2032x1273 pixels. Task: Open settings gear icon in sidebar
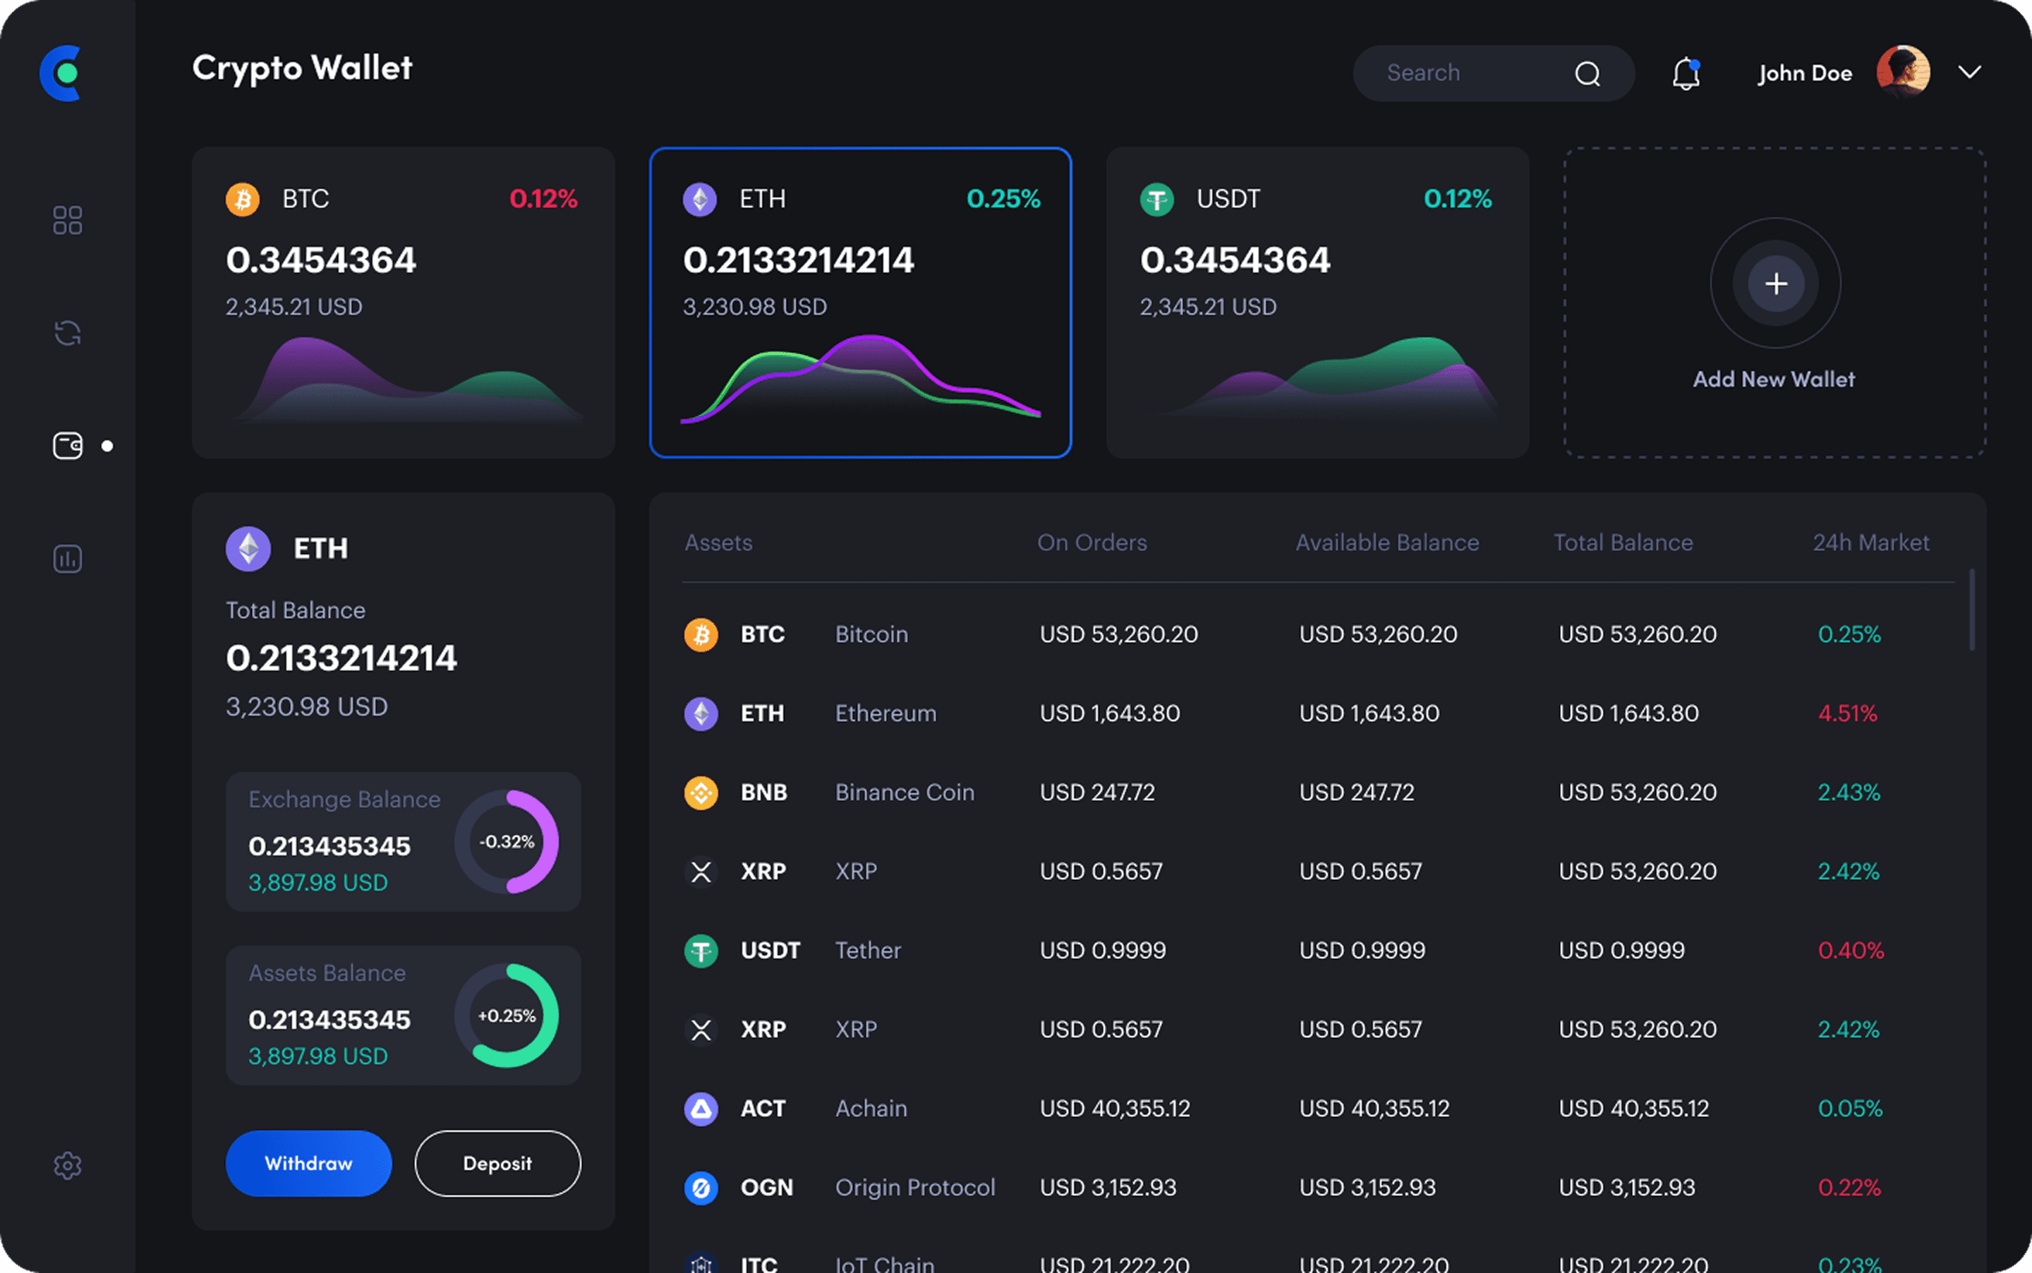pos(67,1165)
